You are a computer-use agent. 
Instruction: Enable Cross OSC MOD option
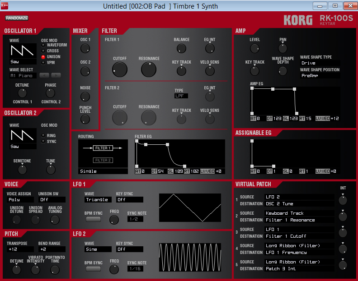pos(43,51)
